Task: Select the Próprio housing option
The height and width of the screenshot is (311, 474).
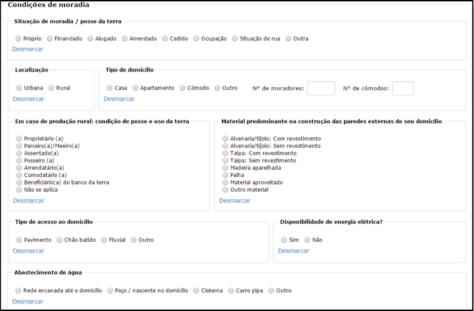Action: pos(19,39)
